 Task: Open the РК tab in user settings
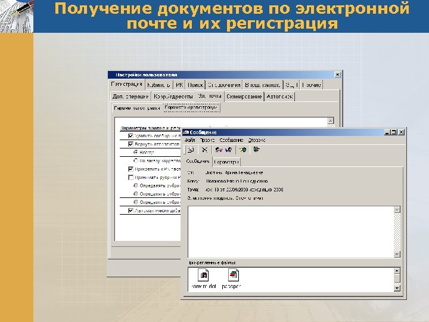[x=179, y=85]
